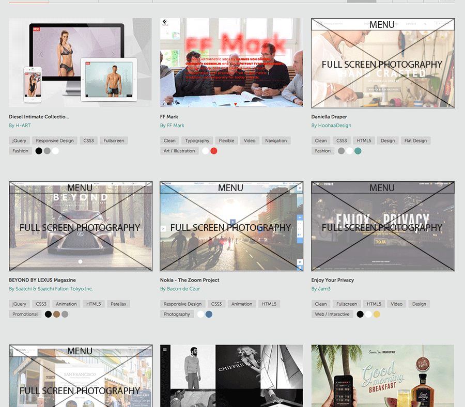Screen dimensions: 465x407
Task: Select the HTML5 tag under Daniella Draper
Action: click(364, 140)
